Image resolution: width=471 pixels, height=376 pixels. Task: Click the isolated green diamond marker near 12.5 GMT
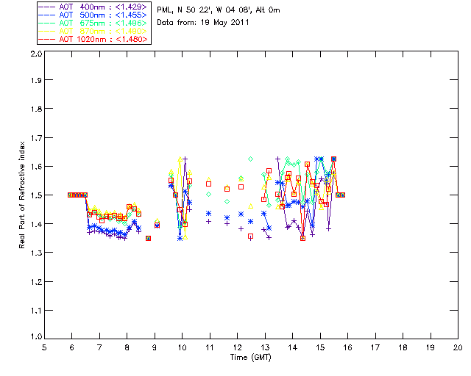pyautogui.click(x=250, y=159)
